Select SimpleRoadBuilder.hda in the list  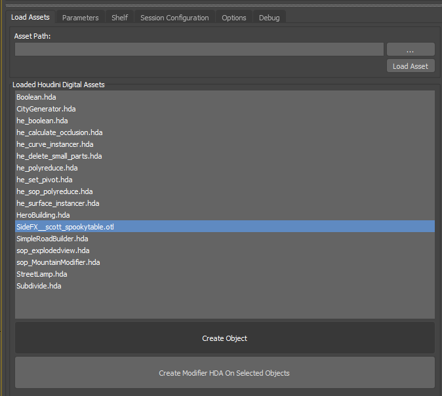pos(52,239)
